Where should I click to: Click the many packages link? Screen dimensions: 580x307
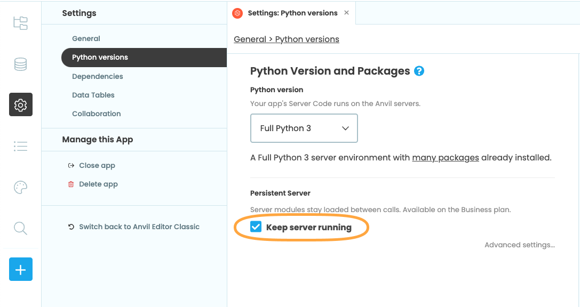click(x=445, y=158)
